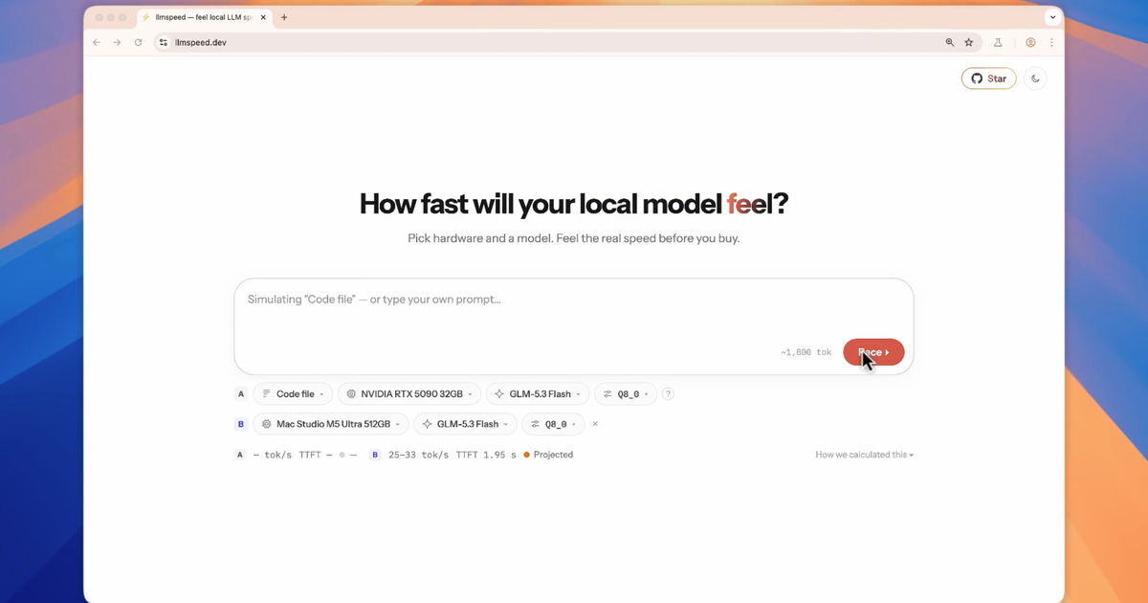This screenshot has height=603, width=1148.
Task: Open Chrome three-dot menu
Action: [x=1052, y=42]
